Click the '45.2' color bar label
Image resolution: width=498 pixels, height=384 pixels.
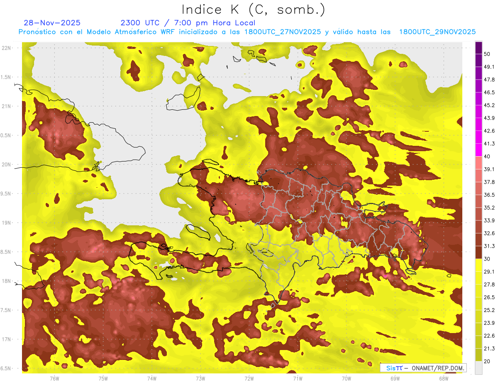click(x=489, y=105)
